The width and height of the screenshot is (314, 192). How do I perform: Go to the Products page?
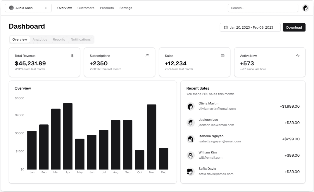point(107,8)
